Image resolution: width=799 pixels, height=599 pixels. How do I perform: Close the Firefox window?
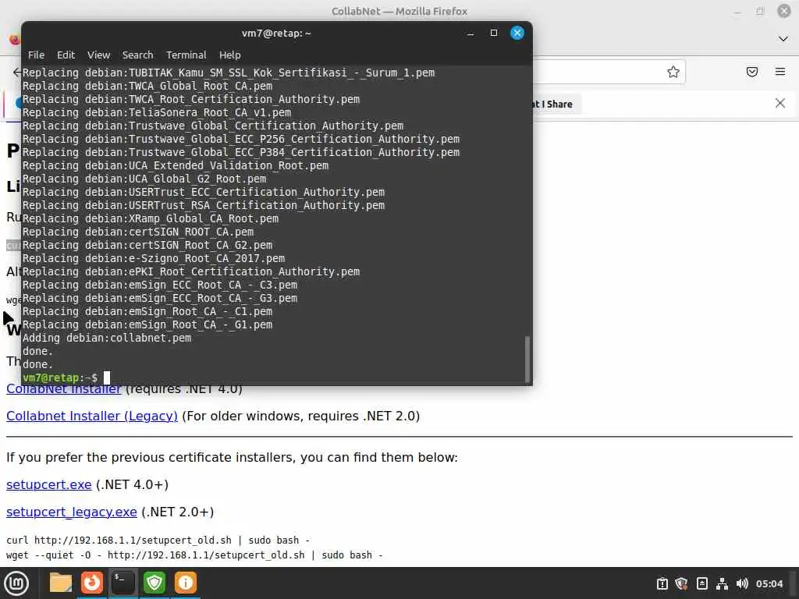pos(784,11)
